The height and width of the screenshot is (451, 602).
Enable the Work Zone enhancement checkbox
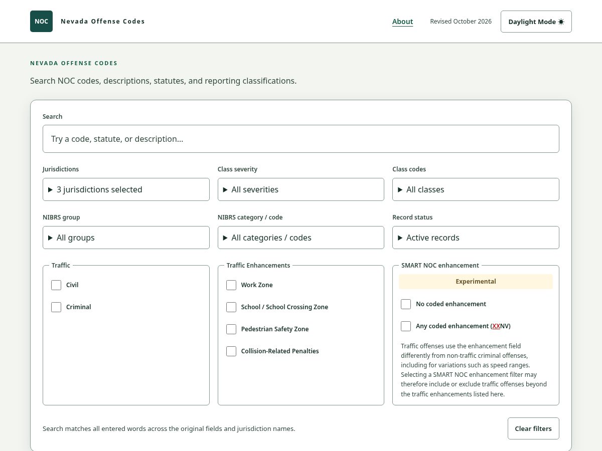click(x=231, y=285)
